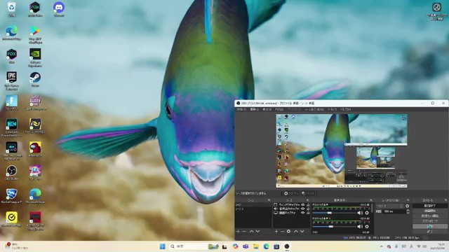This screenshot has height=252, width=449.
Task: Hide the audio output capture source eye icon
Action: (302, 209)
